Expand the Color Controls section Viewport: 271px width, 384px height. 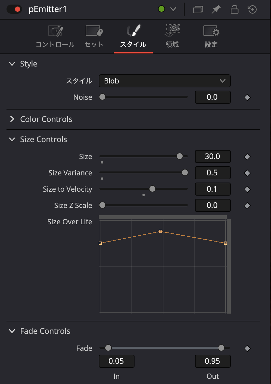(x=12, y=119)
